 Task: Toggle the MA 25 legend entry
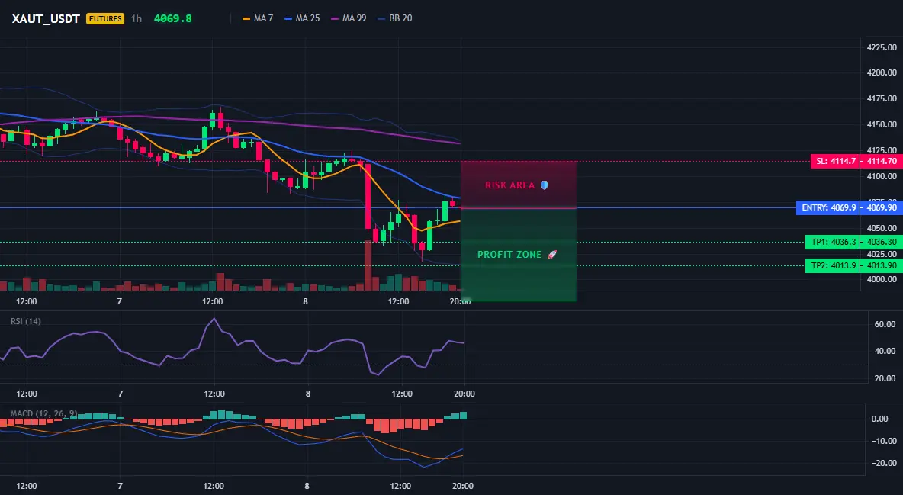point(302,18)
